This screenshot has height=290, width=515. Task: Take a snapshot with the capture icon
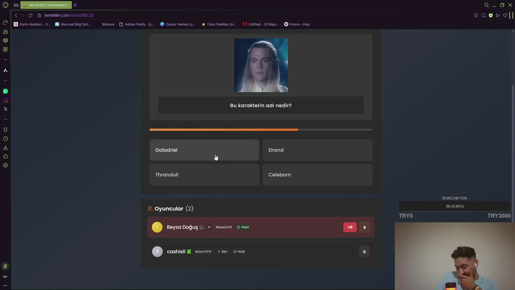click(x=483, y=15)
